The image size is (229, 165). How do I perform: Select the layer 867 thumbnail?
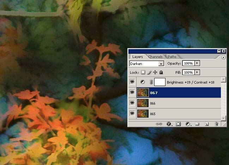click(x=143, y=92)
